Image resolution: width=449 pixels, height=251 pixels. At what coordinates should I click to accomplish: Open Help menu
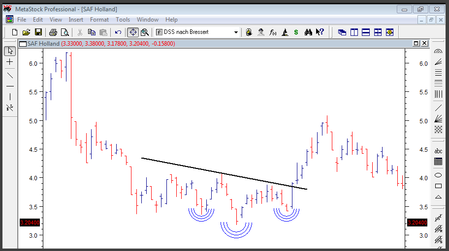tap(171, 20)
